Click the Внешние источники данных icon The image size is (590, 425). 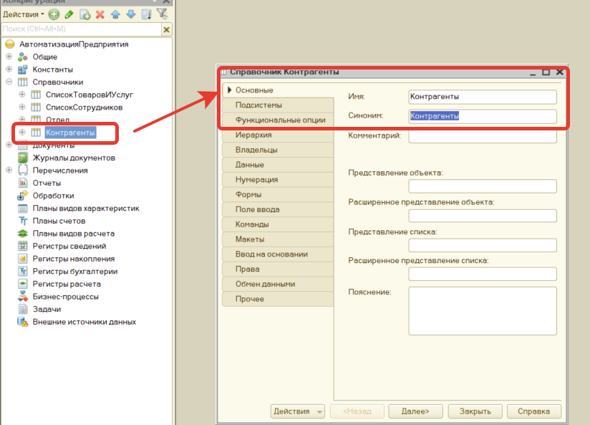click(x=23, y=322)
